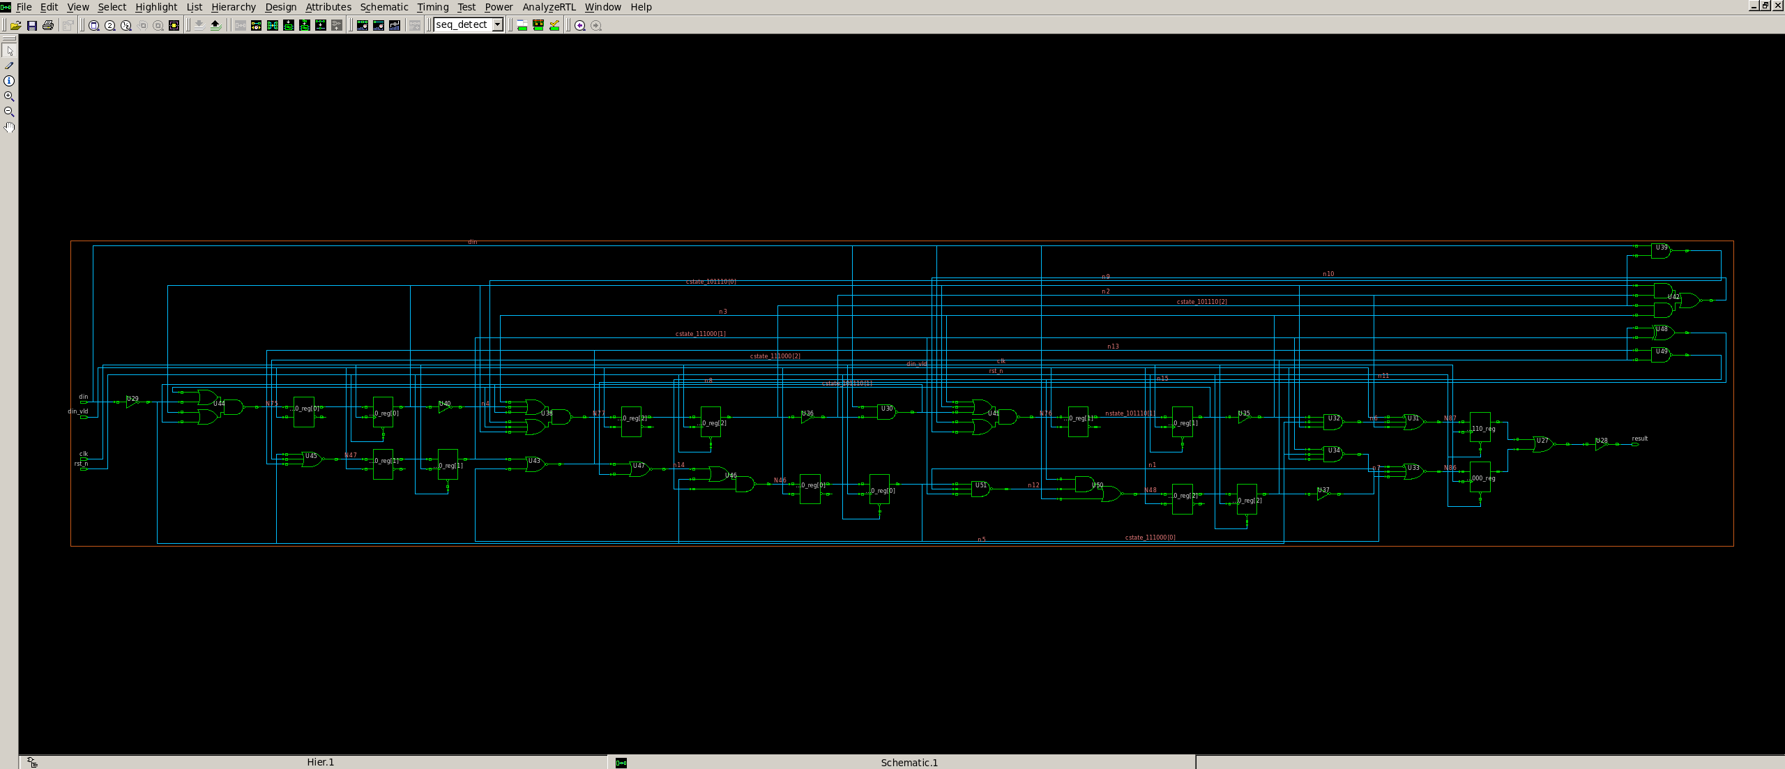Image resolution: width=1785 pixels, height=769 pixels.
Task: Click the printer icon
Action: tap(47, 25)
